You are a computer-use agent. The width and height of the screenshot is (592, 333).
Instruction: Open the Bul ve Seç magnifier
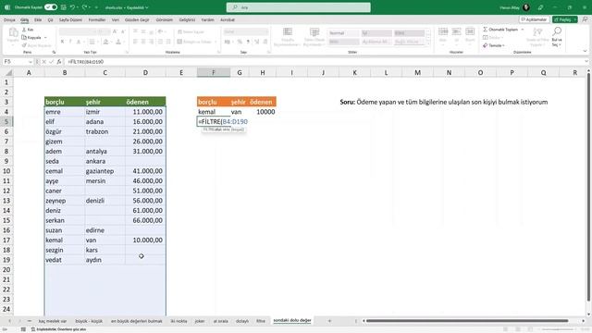tap(557, 37)
